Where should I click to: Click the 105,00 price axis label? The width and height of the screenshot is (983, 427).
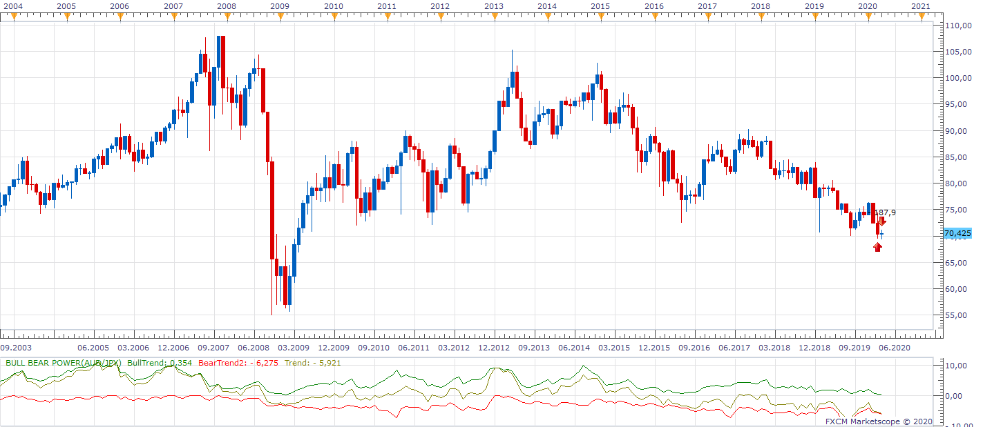[957, 52]
